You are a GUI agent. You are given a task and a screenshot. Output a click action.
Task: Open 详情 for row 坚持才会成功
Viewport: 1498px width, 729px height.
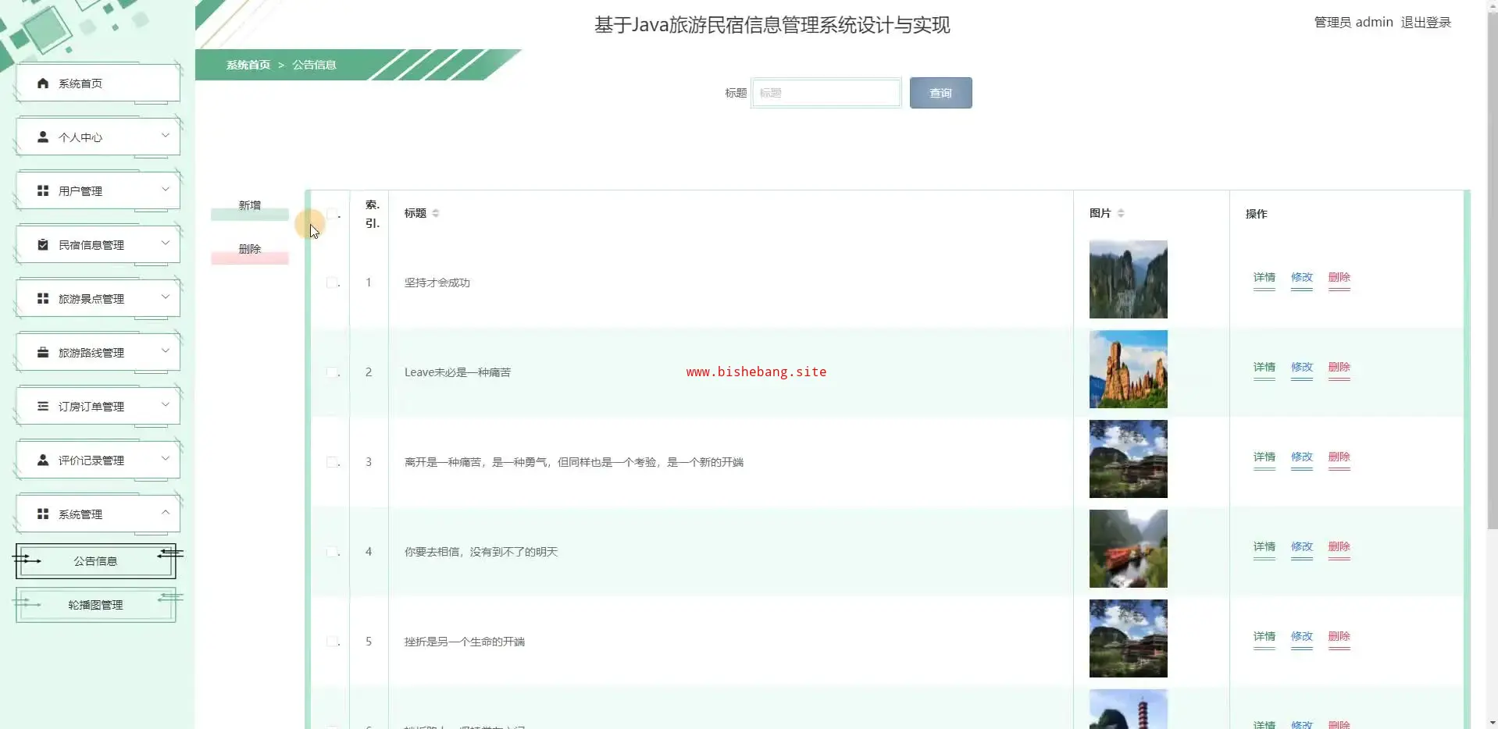pos(1264,278)
